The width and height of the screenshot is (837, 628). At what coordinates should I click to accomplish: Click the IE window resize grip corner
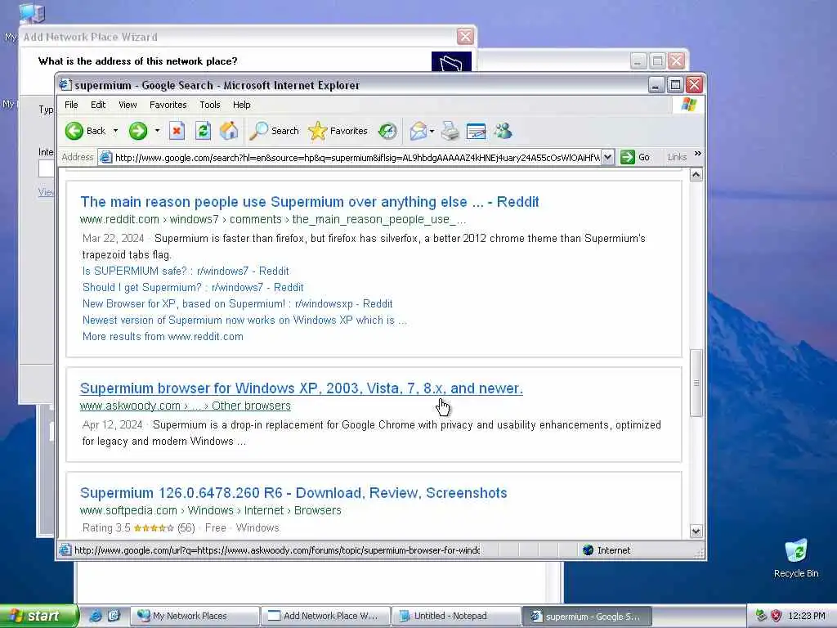(x=700, y=554)
